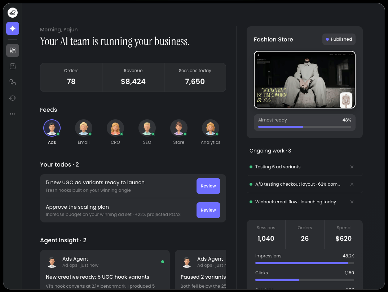Click the Sessions 1,040 value
388x292 pixels.
(266, 239)
